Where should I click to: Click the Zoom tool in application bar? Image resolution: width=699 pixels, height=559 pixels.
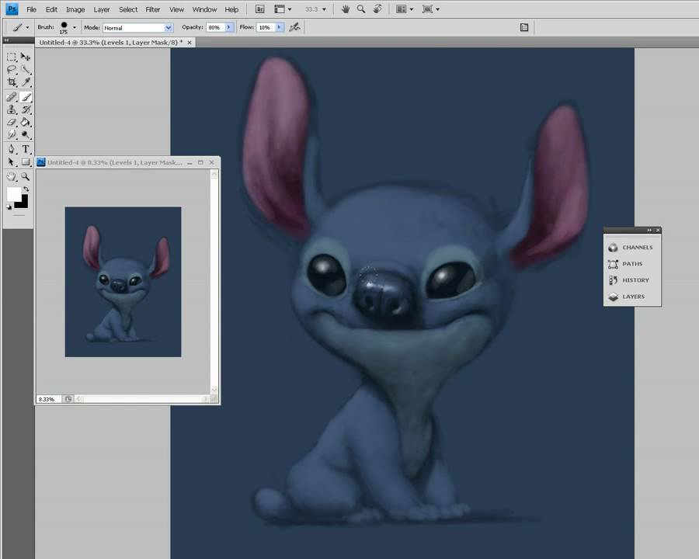coord(361,9)
